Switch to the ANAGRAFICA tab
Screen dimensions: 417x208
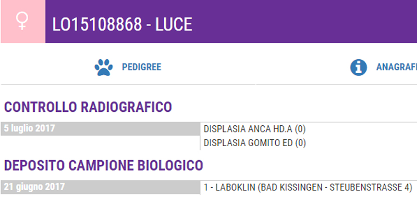(x=396, y=67)
